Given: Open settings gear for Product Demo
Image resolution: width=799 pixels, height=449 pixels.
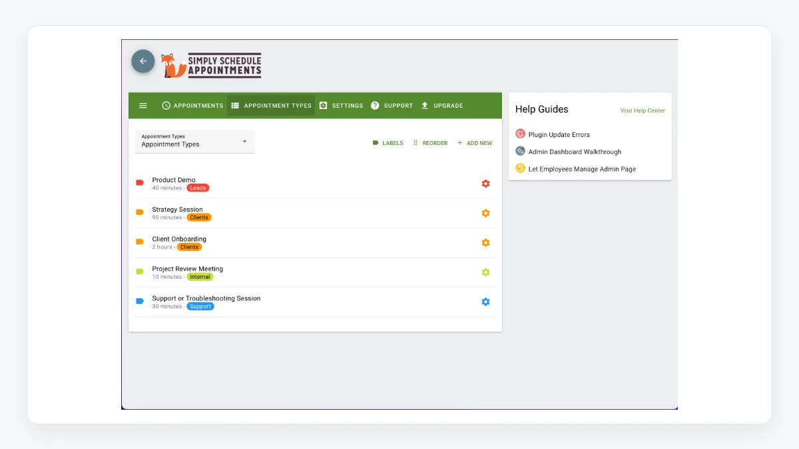Looking at the screenshot, I should (x=485, y=184).
